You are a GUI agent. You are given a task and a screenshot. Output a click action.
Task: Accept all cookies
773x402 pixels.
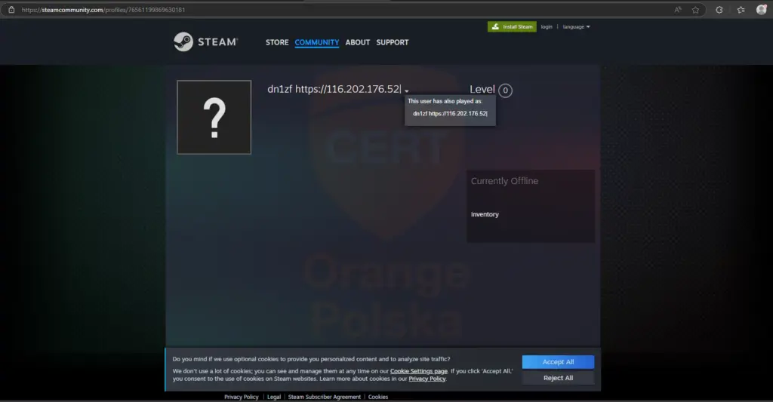pos(558,361)
